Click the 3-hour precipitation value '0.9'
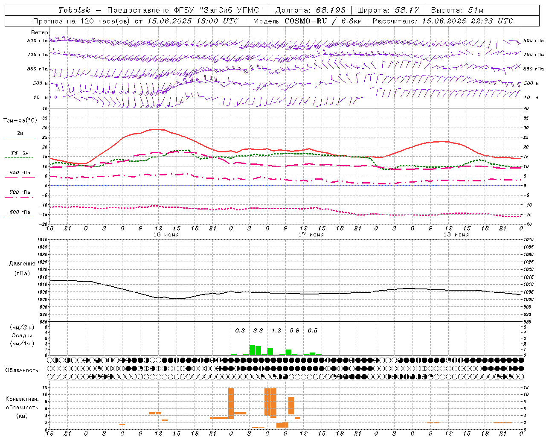This screenshot has height=437, width=546. click(x=294, y=330)
